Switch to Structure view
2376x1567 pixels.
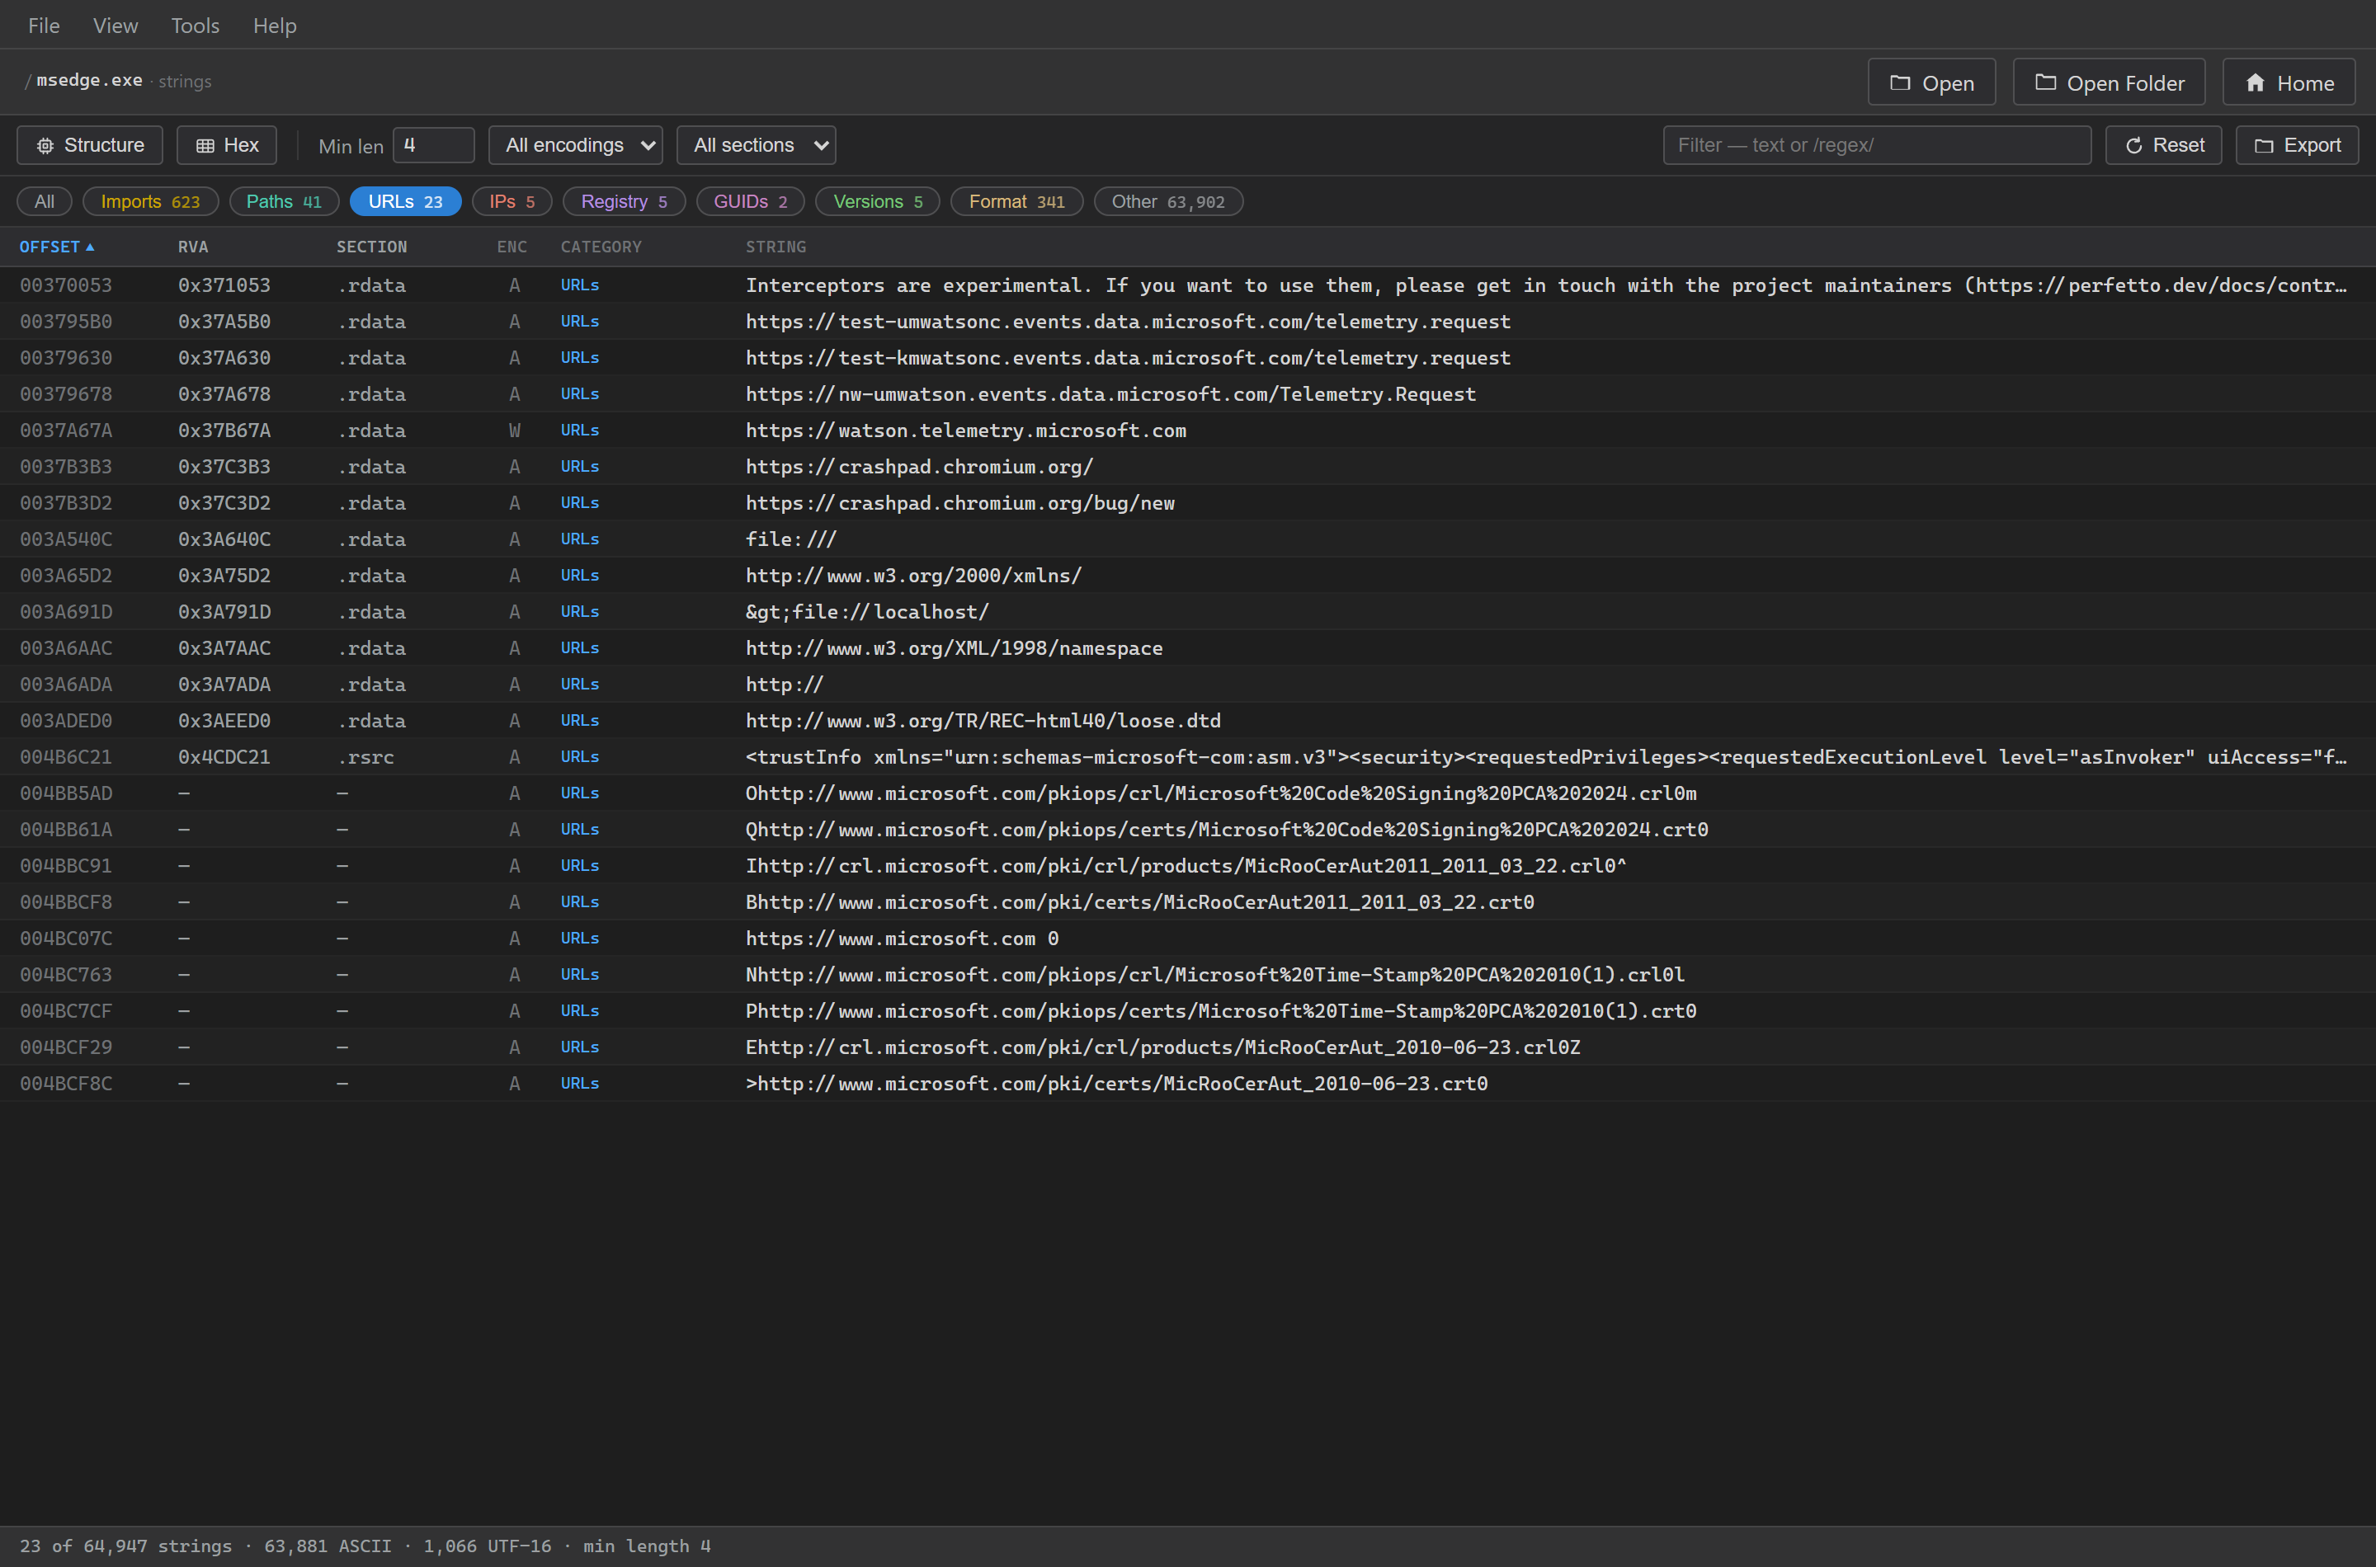(90, 146)
